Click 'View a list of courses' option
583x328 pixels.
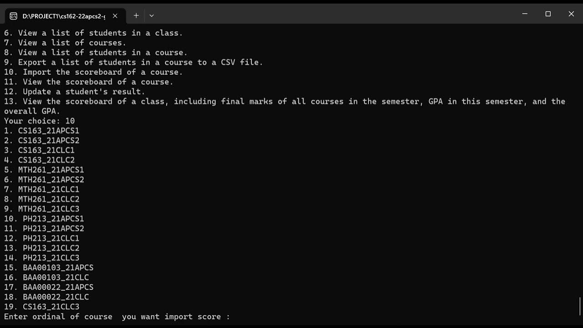tap(72, 43)
